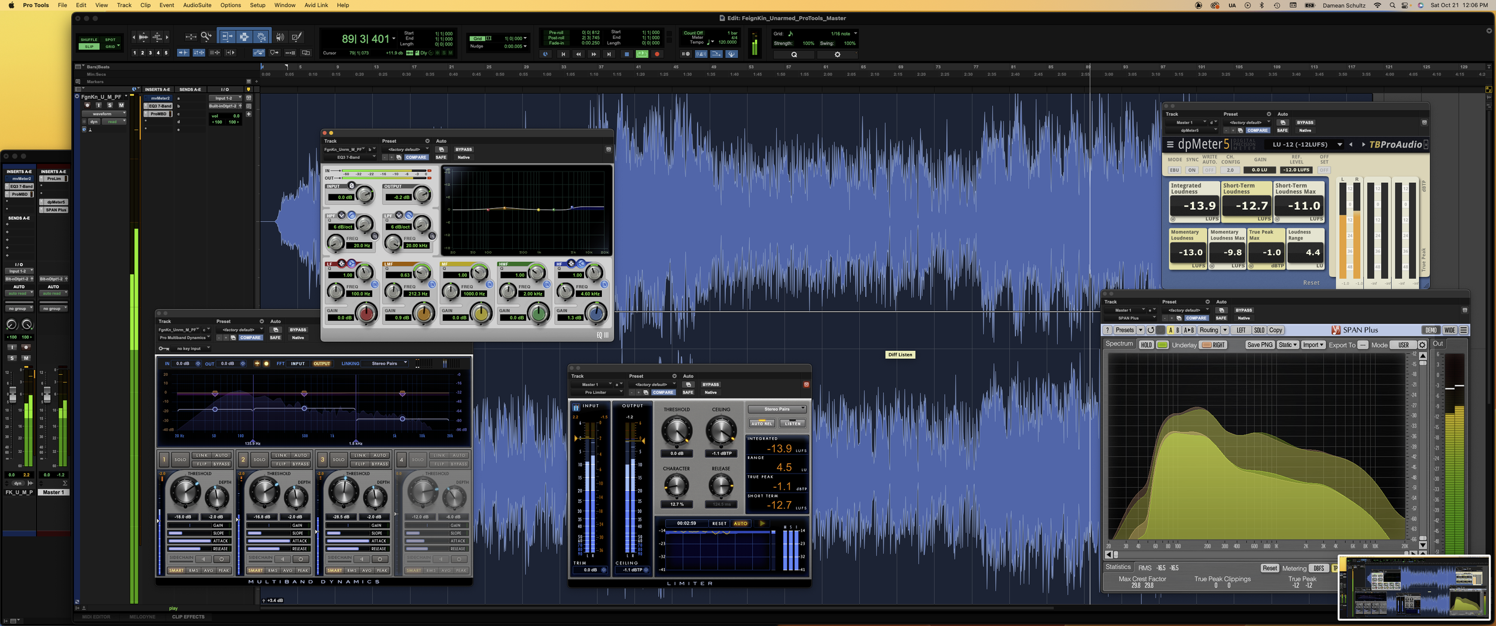Viewport: 1496px width, 626px height.
Task: Enable SHUFFLE edit mode
Action: click(89, 39)
